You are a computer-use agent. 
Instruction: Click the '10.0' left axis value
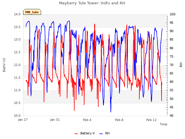coord(17,116)
